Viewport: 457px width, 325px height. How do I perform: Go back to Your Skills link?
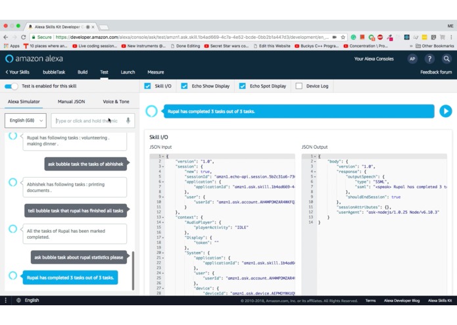[18, 72]
